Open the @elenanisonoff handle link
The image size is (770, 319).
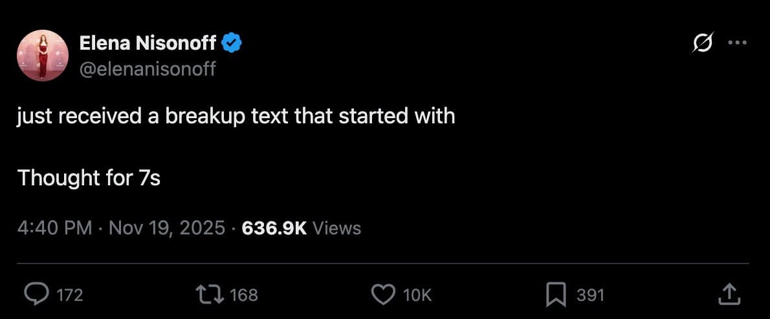pyautogui.click(x=147, y=68)
